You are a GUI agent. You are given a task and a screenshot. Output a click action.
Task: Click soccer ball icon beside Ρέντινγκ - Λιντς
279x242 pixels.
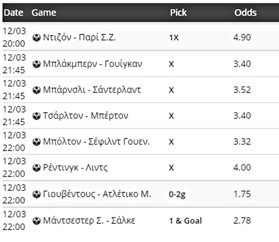pos(36,168)
